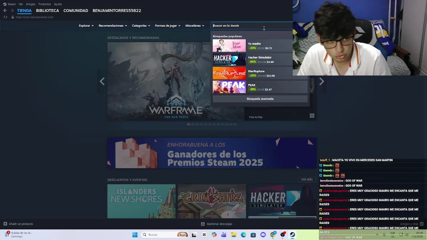427x240 pixels.
Task: Open Microsoft Edge from the taskbar
Action: (244, 235)
